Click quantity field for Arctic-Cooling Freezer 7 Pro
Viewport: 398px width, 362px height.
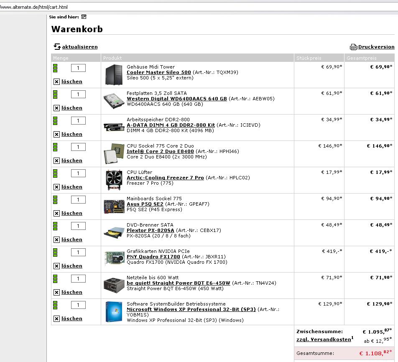point(78,173)
